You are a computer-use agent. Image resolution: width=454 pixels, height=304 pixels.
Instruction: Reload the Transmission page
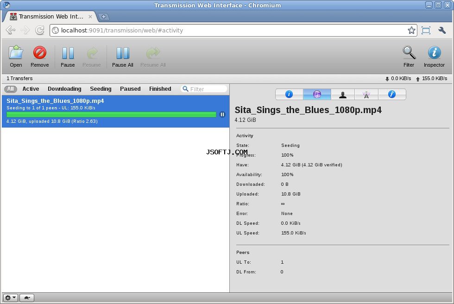(40, 30)
